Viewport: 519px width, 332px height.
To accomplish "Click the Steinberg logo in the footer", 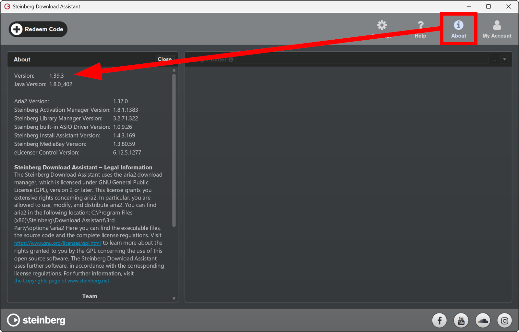I will pyautogui.click(x=36, y=320).
